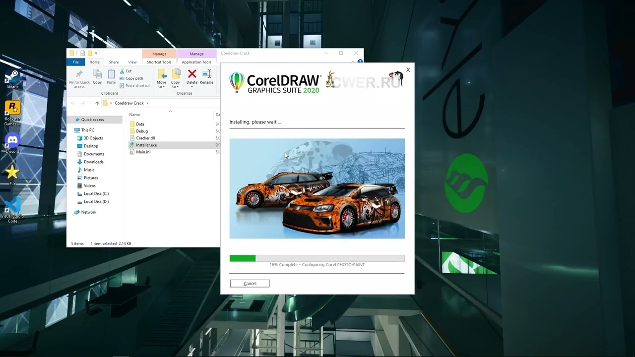Click the green installation progress bar

click(243, 258)
